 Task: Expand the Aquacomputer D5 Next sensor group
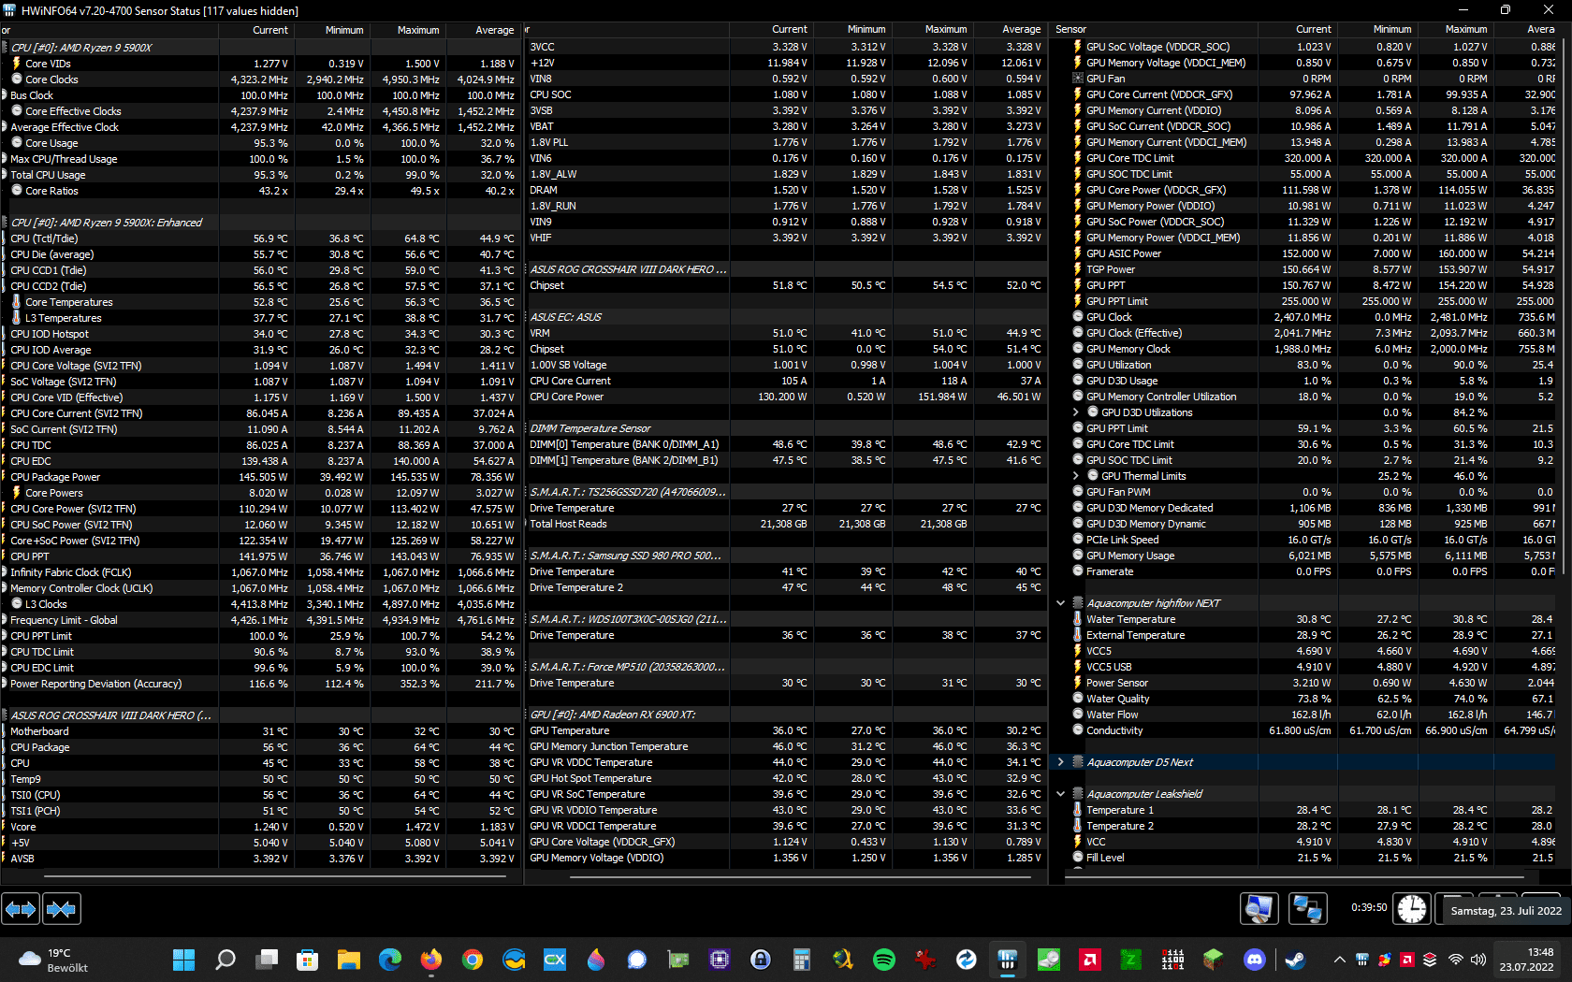[1060, 762]
